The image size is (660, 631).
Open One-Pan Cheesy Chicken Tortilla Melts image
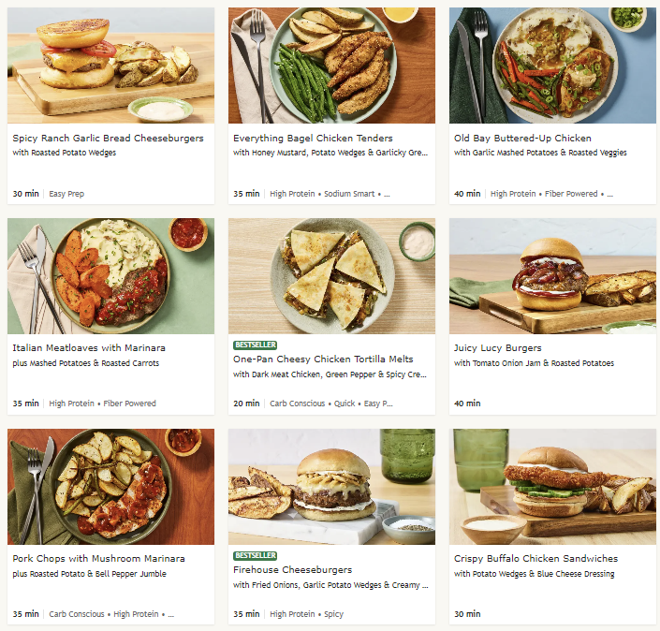[331, 276]
